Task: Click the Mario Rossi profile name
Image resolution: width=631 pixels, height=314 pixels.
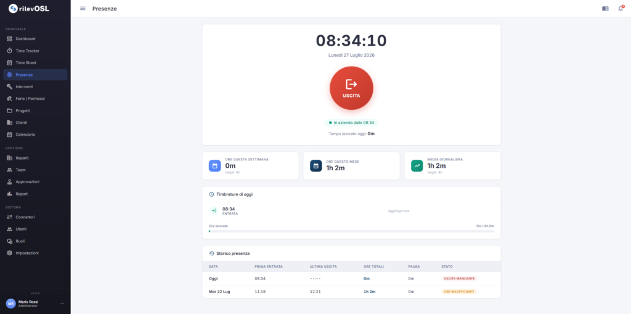Action: pos(28,302)
